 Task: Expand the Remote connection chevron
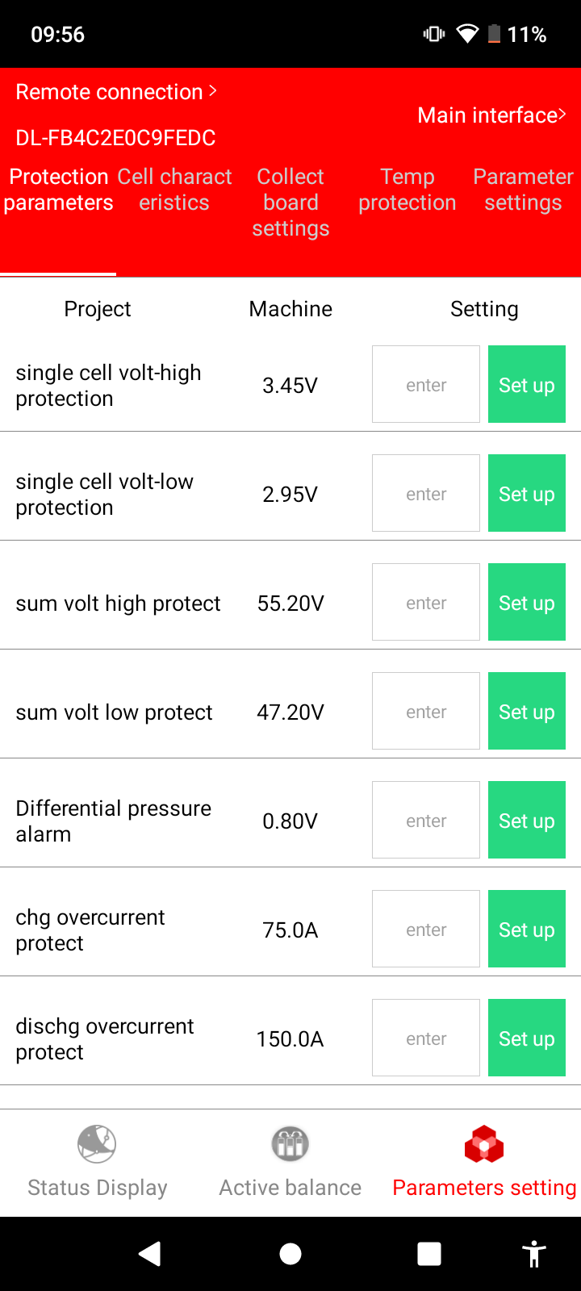point(213,91)
